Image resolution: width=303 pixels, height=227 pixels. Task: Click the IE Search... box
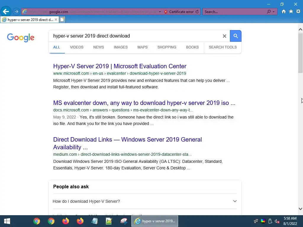[x=234, y=12]
